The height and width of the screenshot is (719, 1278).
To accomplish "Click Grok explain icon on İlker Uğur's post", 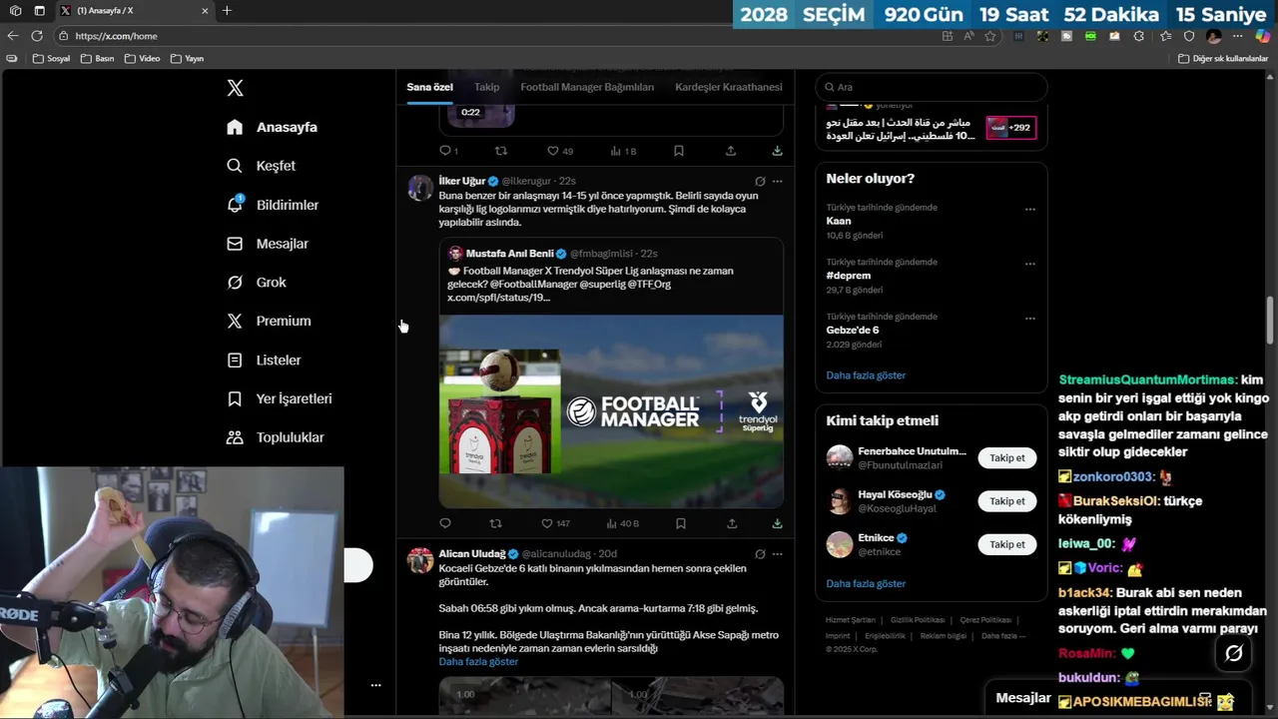I will [760, 181].
